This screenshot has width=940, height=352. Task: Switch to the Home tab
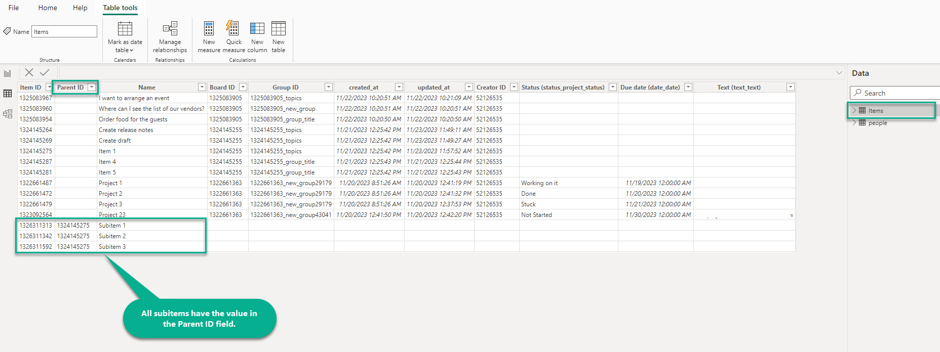click(x=48, y=8)
